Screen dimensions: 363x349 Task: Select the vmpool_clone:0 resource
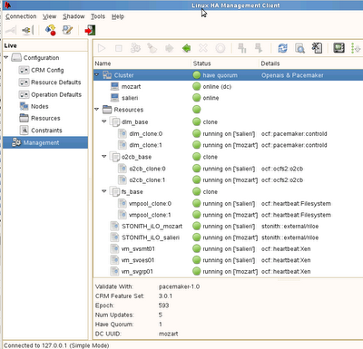pos(228,203)
